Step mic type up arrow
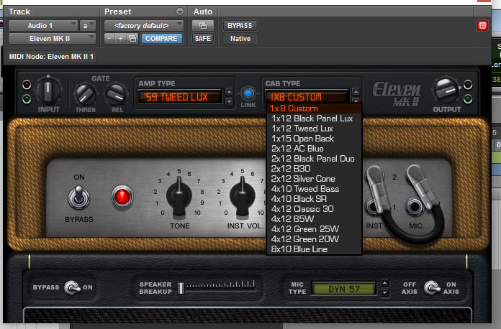The width and height of the screenshot is (501, 329). 385,283
